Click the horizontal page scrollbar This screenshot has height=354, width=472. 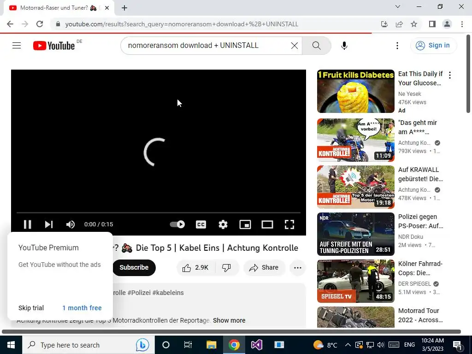pos(231,332)
